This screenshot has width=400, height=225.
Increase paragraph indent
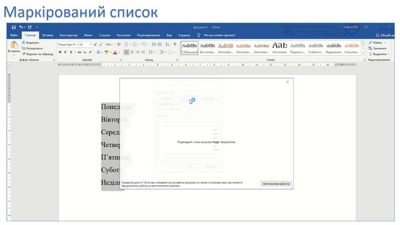(x=159, y=44)
